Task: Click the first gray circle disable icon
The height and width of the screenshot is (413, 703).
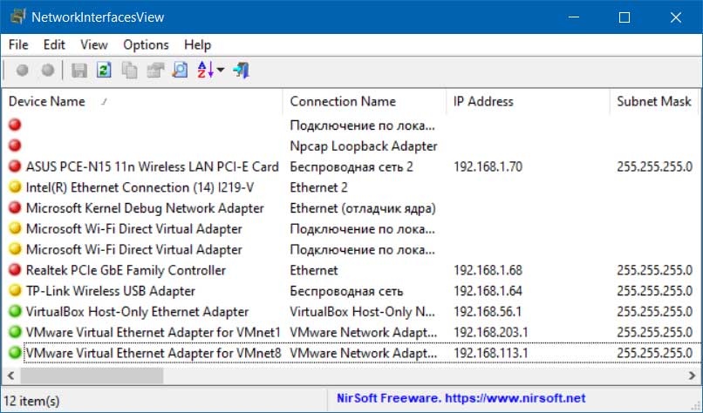Action: click(23, 71)
